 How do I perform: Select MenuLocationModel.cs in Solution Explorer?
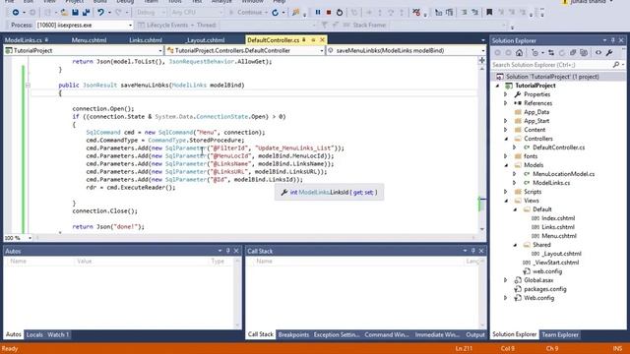pos(563,174)
